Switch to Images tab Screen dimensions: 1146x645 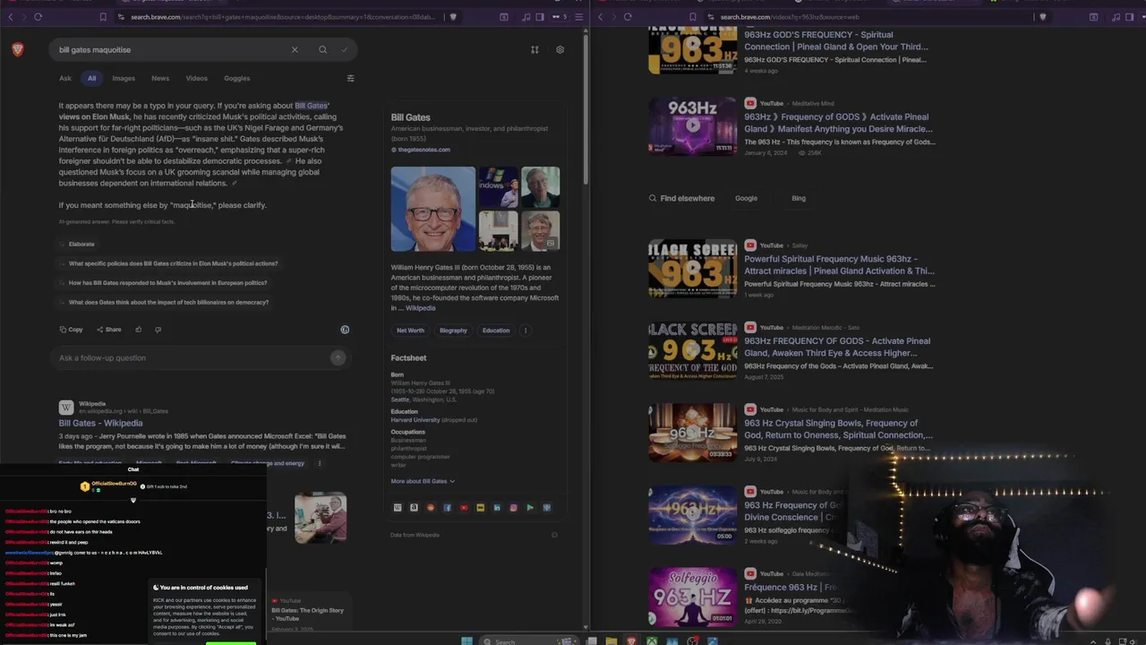(124, 78)
